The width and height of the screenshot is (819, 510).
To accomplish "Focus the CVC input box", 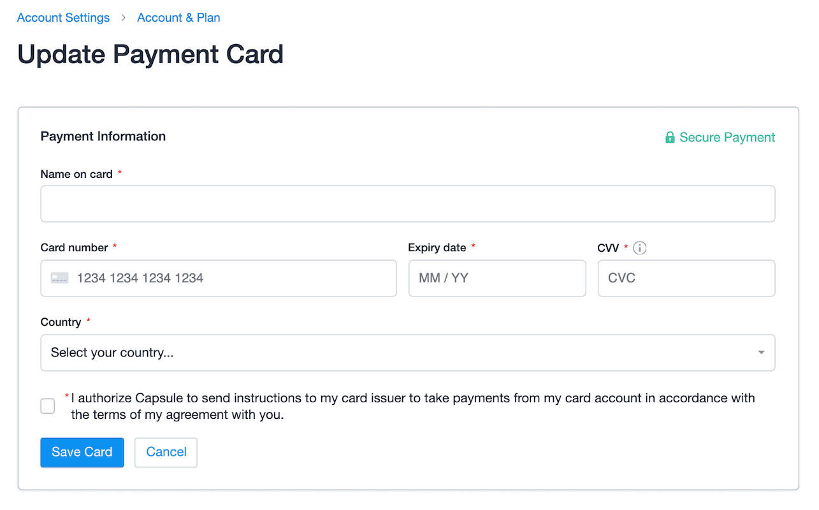I will [686, 278].
